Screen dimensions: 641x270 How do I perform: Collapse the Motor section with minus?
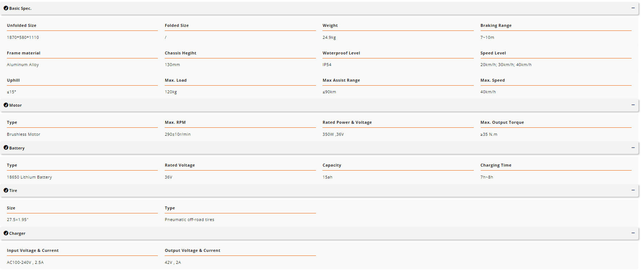[633, 105]
